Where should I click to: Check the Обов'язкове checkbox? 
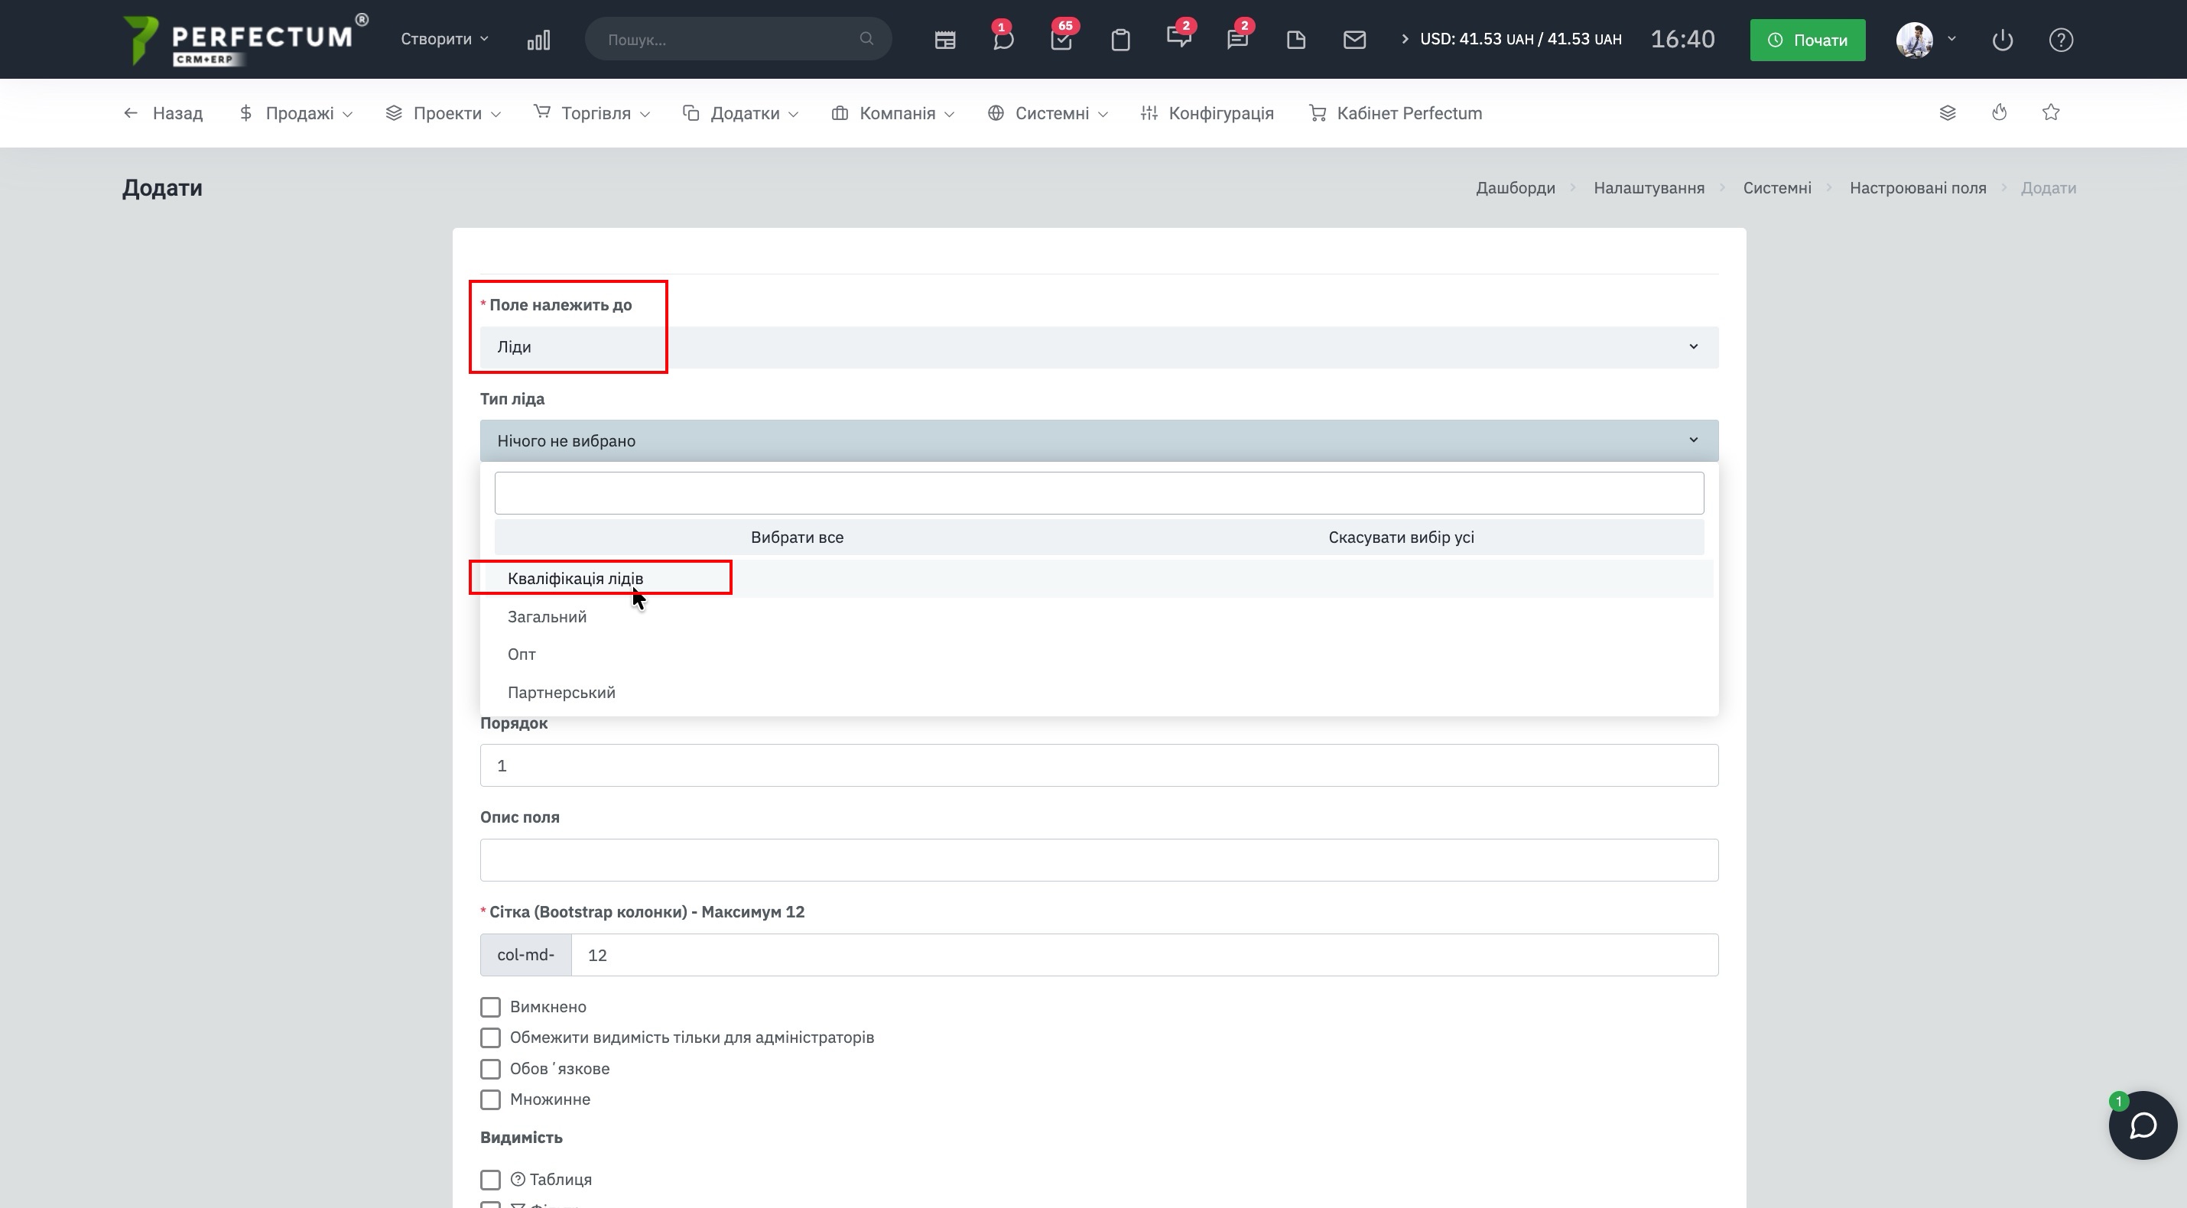click(x=491, y=1069)
